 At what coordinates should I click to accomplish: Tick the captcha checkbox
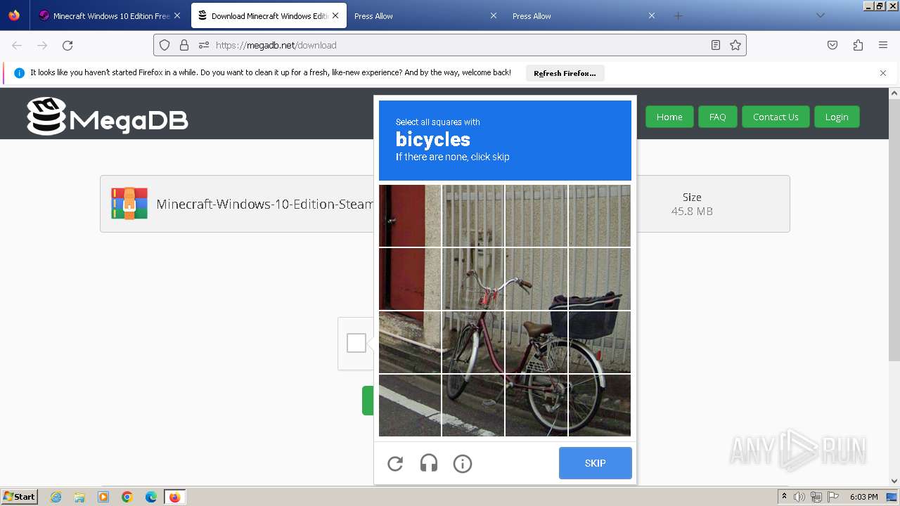[356, 343]
